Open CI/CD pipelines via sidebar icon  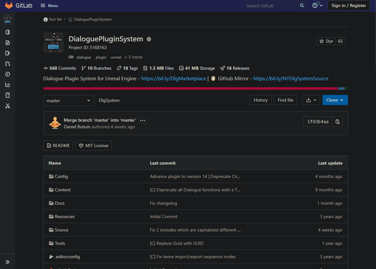click(x=8, y=74)
